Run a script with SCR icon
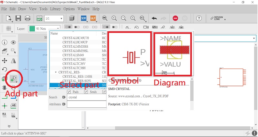Viewport: 258px width, 137px height. click(x=84, y=18)
